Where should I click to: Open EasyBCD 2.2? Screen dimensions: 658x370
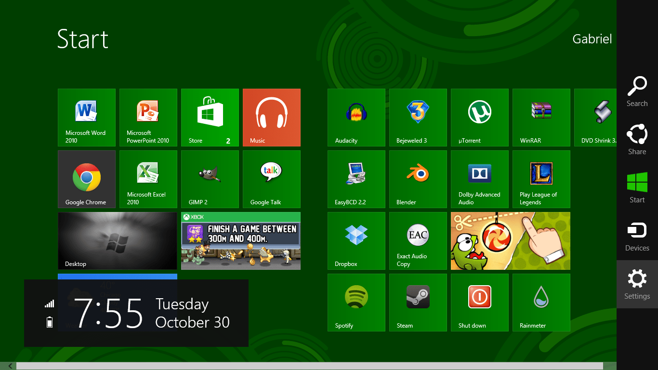click(x=356, y=179)
